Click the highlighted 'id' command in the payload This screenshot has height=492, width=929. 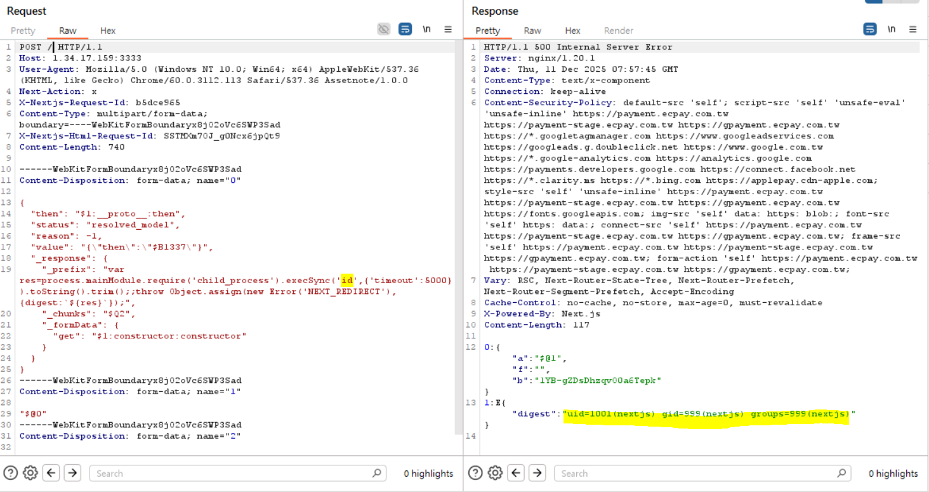point(347,281)
